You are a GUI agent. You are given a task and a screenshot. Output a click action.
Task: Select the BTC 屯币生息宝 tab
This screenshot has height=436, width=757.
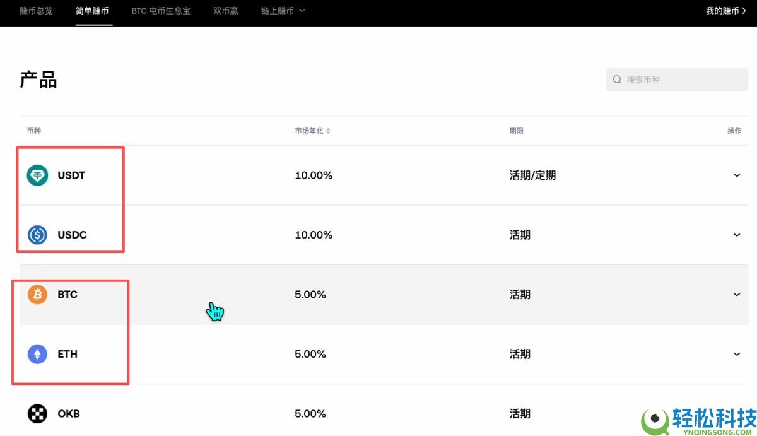[161, 11]
